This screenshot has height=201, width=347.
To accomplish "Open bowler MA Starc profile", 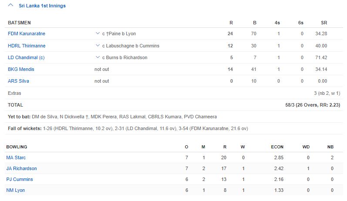I will [x=16, y=157].
